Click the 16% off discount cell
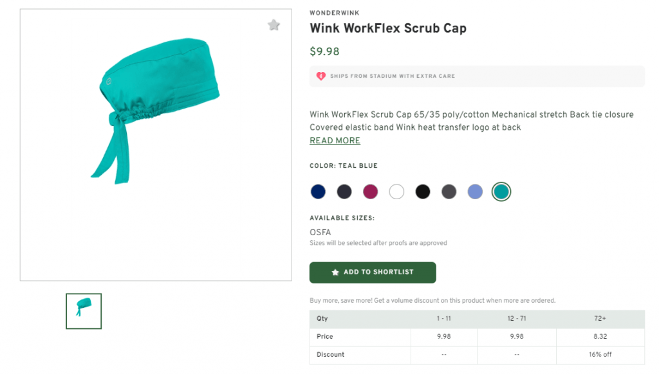The width and height of the screenshot is (659, 374). point(600,354)
